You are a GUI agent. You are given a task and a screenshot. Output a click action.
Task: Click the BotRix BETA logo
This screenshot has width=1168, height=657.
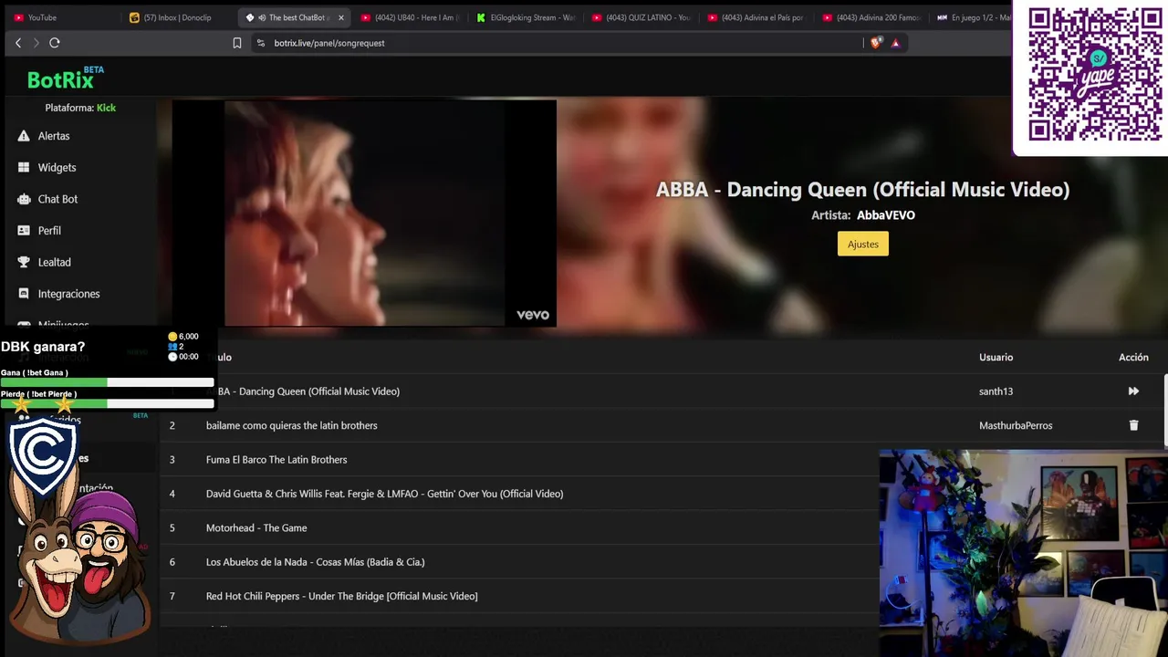point(66,78)
